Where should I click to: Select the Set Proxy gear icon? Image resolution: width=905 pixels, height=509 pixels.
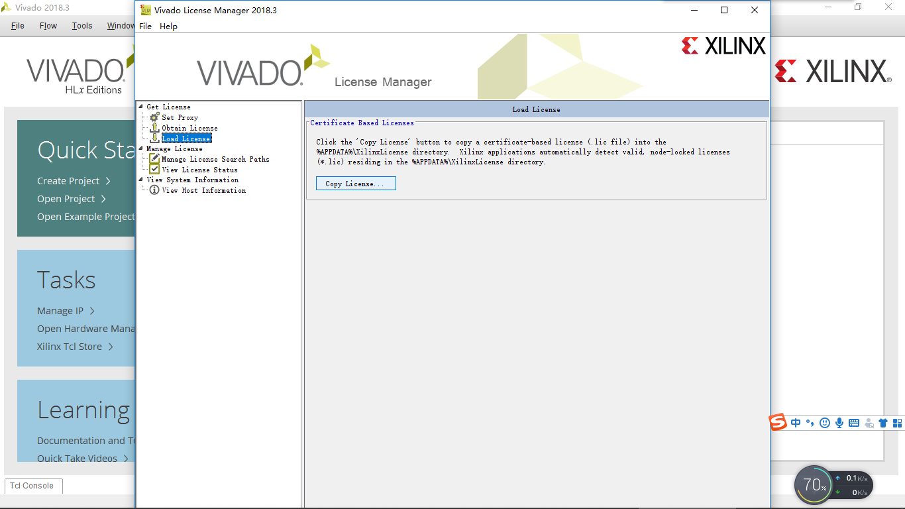154,117
